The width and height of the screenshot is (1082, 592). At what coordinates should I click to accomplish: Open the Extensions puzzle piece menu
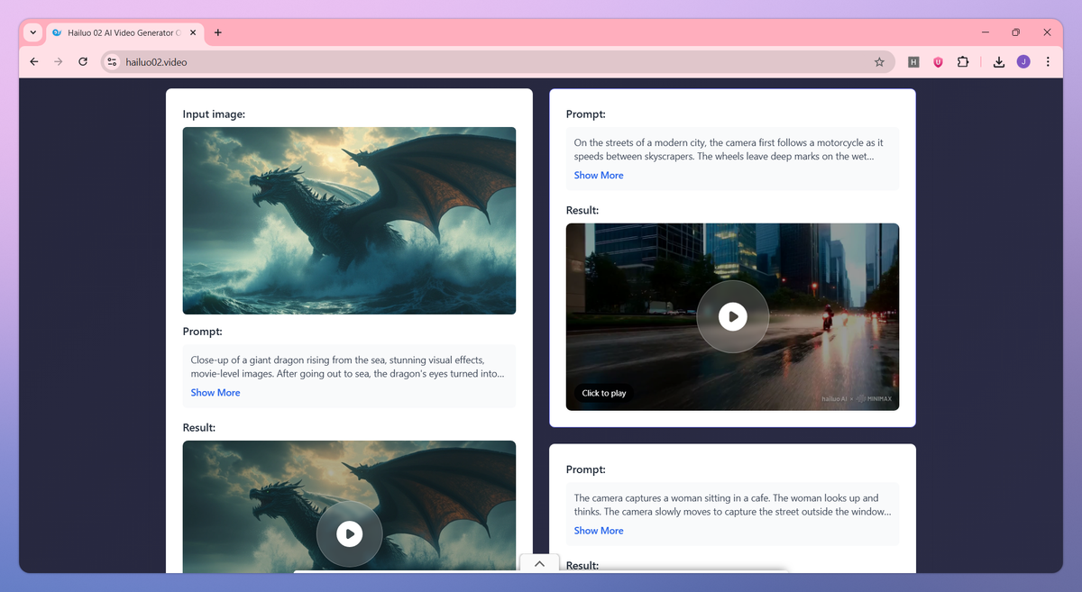click(963, 62)
